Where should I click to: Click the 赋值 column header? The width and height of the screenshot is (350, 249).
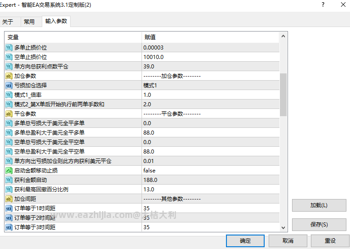(210, 37)
